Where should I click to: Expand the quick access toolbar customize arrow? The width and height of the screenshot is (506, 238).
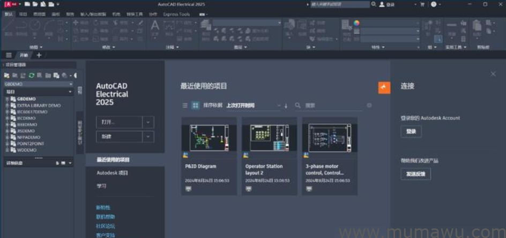[x=58, y=4]
